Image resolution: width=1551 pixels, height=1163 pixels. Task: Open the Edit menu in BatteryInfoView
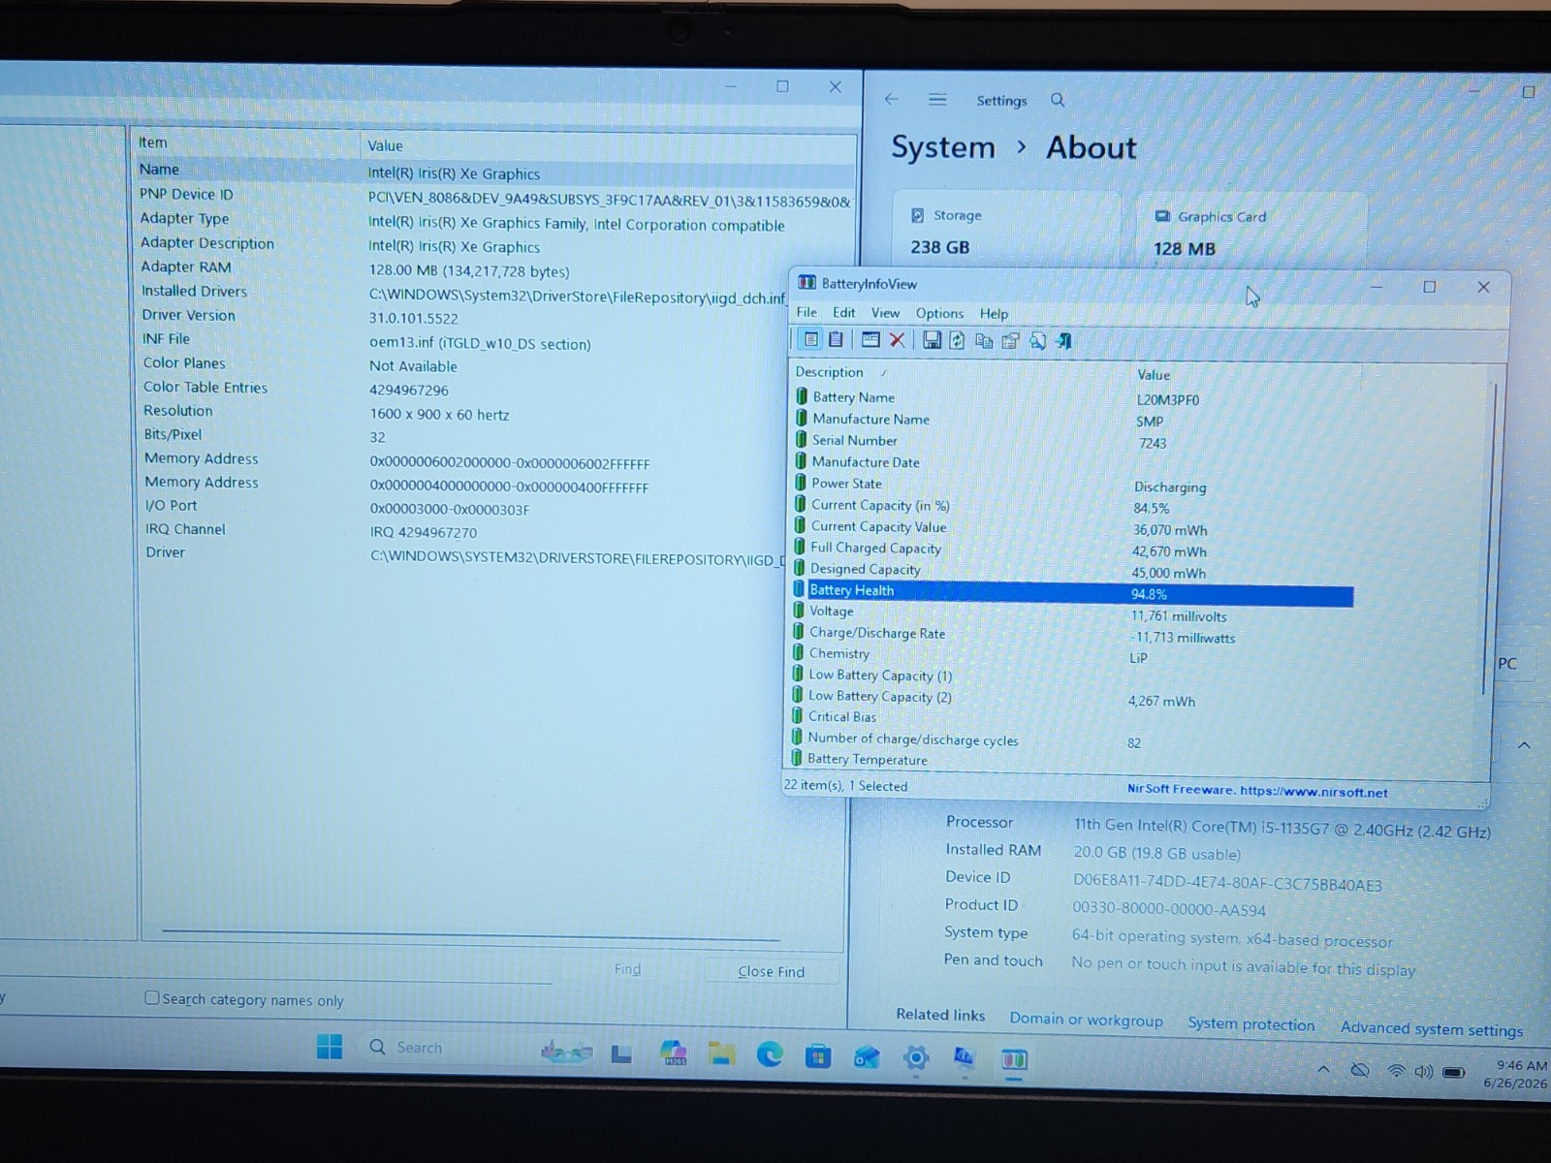point(843,312)
